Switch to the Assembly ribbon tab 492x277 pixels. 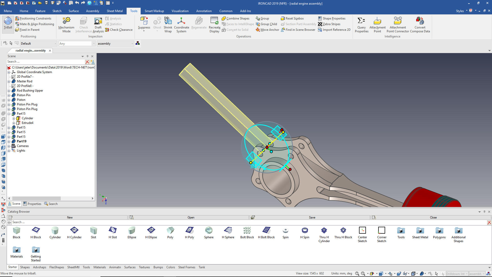pos(93,11)
